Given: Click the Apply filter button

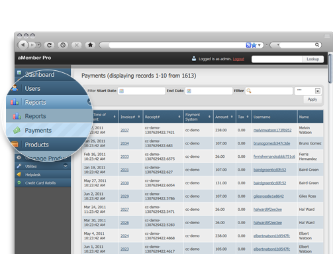Looking at the screenshot, I should (x=312, y=99).
